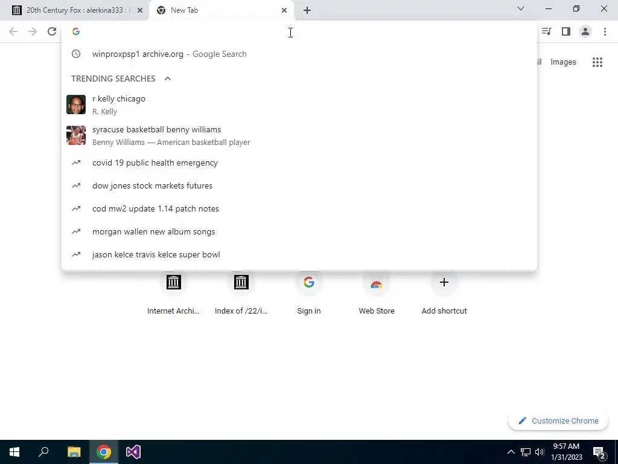This screenshot has height=464, width=618.
Task: Click the forward navigation arrow
Action: [x=33, y=31]
